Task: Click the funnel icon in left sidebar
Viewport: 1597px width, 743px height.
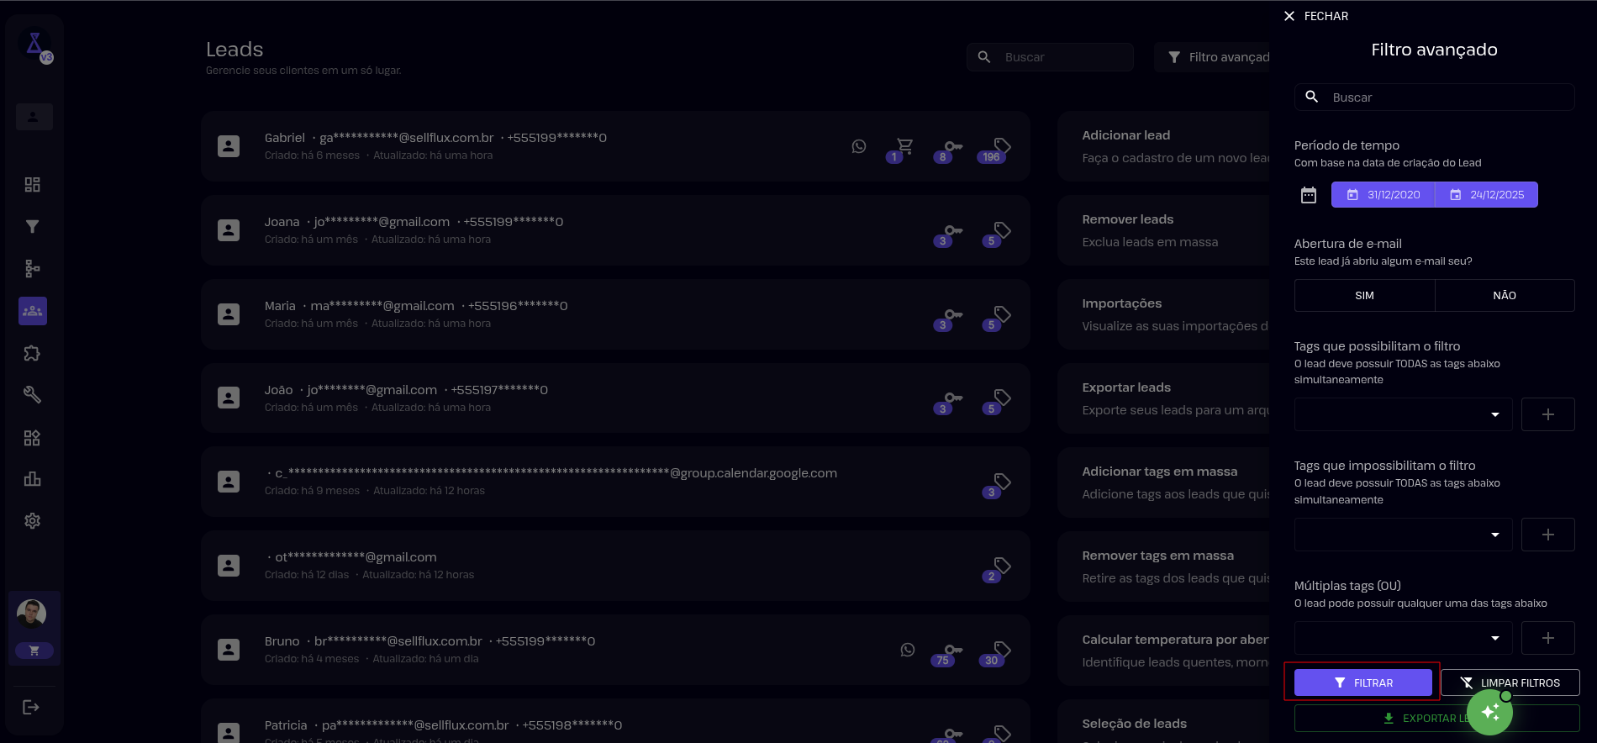Action: pyautogui.click(x=33, y=227)
